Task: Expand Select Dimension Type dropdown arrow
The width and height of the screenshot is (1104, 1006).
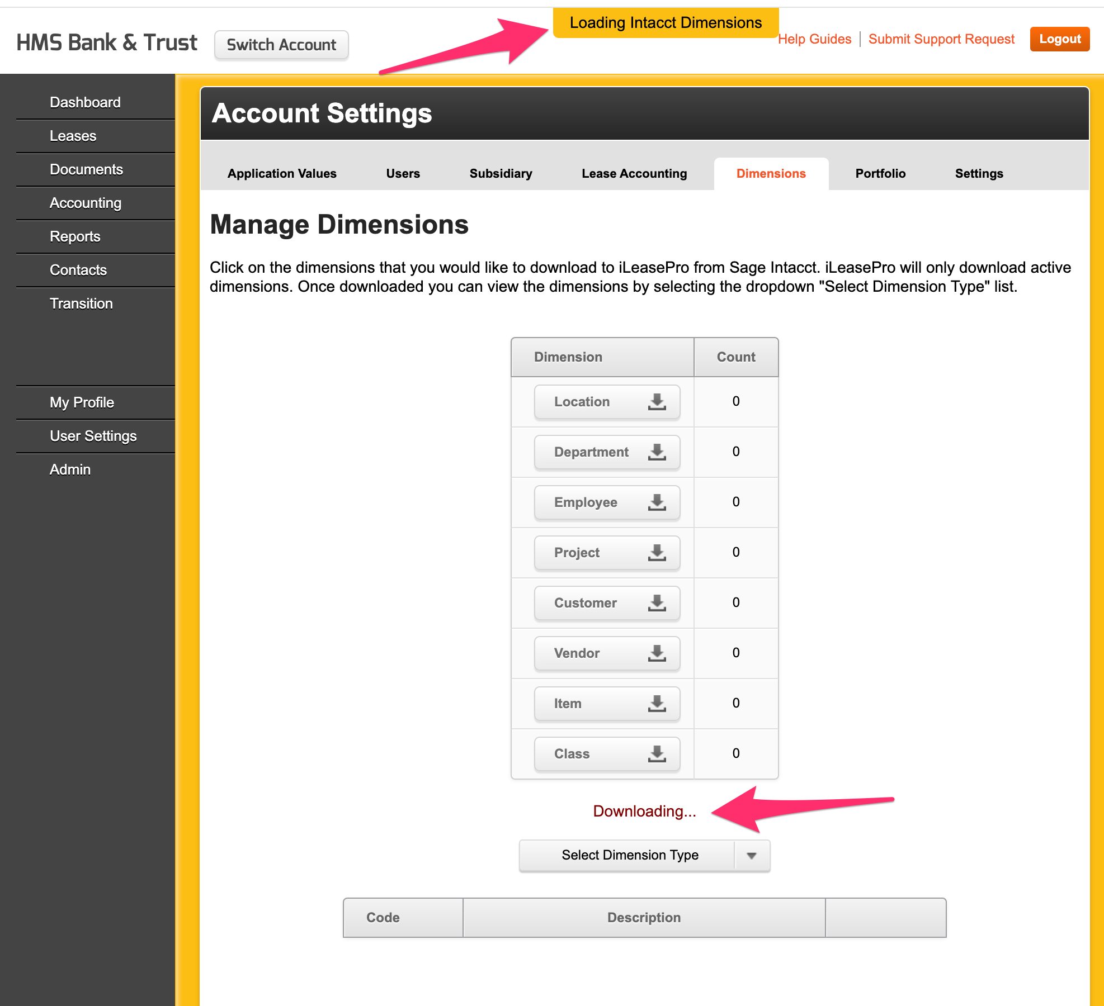Action: [x=752, y=856]
